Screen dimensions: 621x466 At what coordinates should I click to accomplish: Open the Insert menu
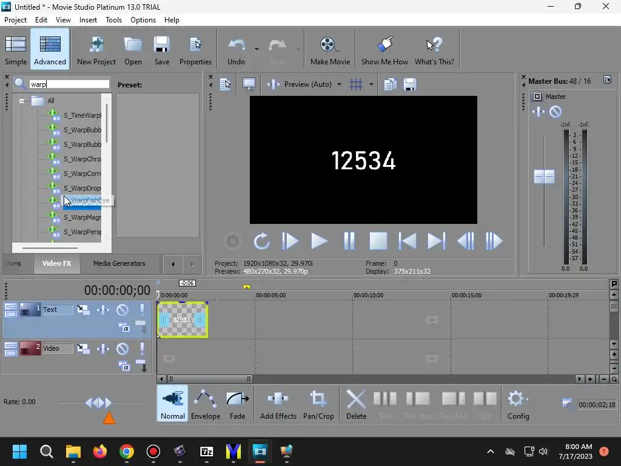tap(88, 20)
